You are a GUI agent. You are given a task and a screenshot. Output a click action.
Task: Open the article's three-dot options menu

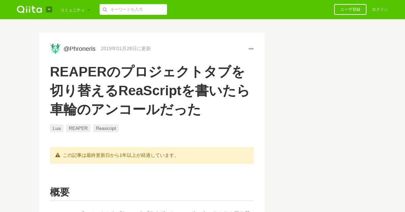pos(251,49)
